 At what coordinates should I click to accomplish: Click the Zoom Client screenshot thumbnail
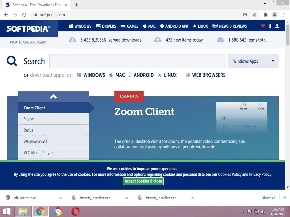(x=242, y=117)
